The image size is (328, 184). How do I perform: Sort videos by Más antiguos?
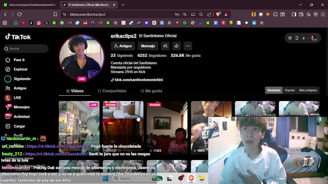[308, 90]
